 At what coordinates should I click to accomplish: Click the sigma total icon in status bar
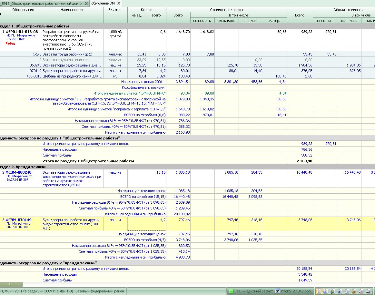[x=277, y=291]
